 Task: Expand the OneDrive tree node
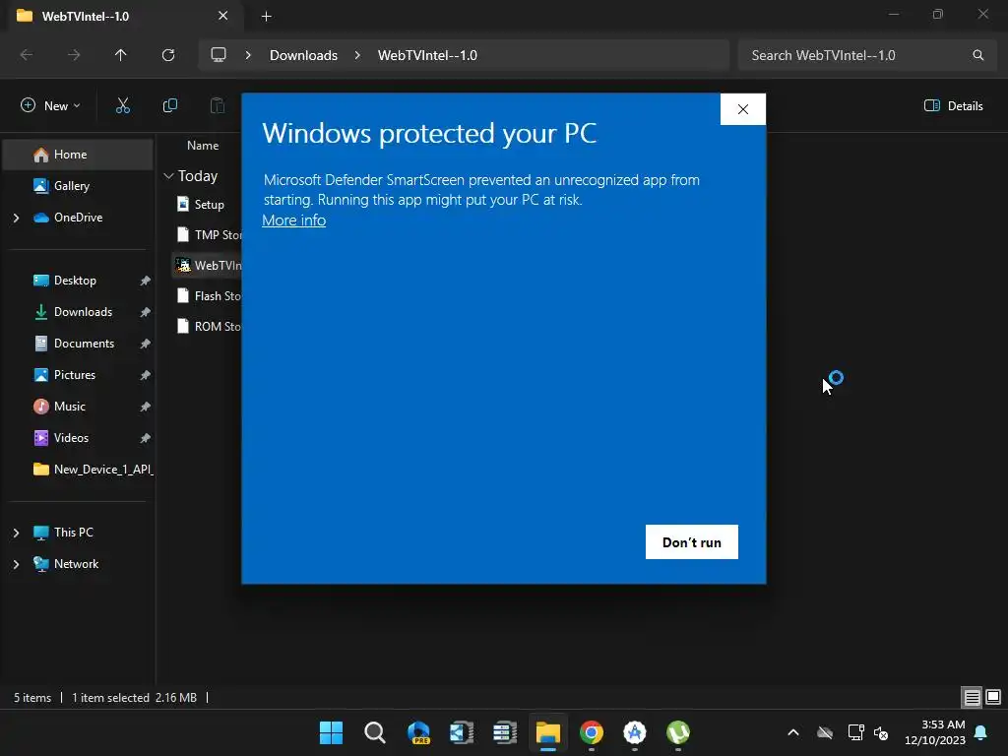pos(16,218)
